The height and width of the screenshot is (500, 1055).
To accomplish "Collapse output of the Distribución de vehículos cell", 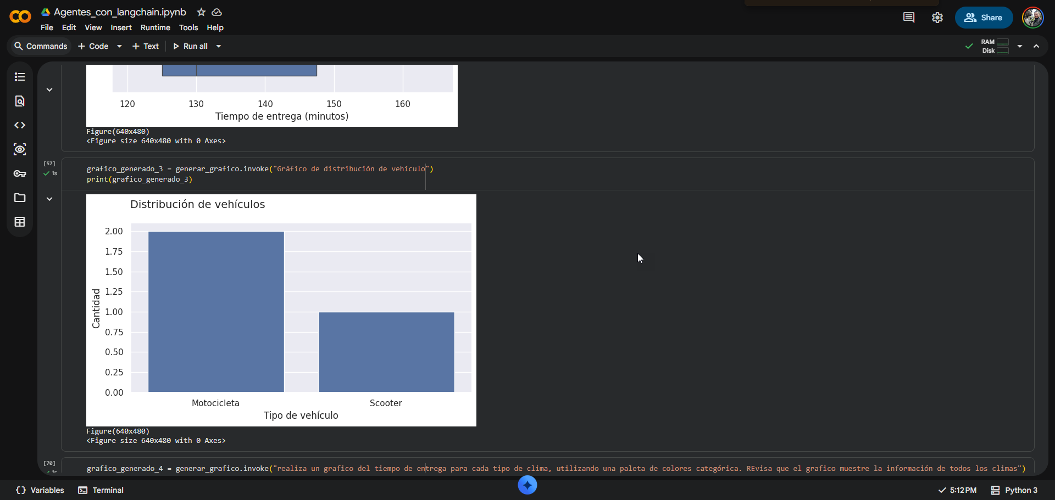I will tap(49, 199).
